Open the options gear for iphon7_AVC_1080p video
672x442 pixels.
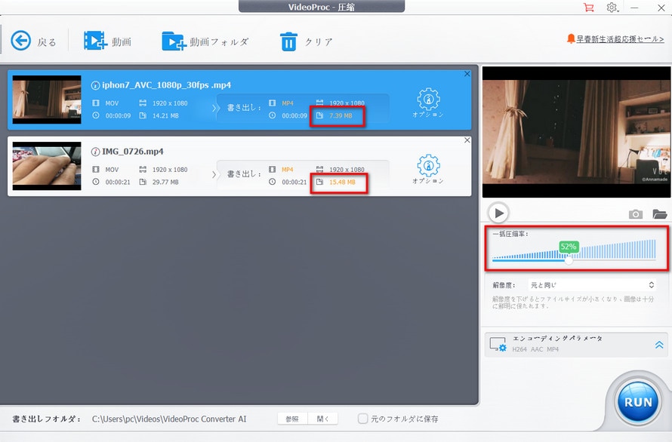pyautogui.click(x=429, y=100)
